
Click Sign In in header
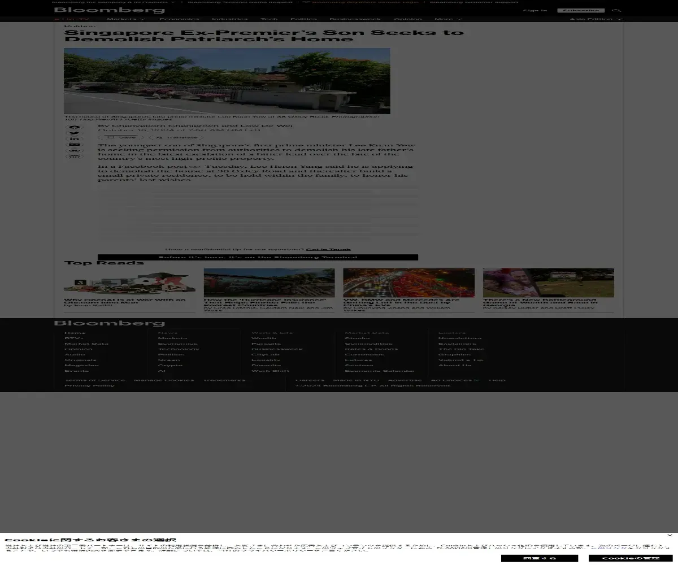click(x=535, y=10)
